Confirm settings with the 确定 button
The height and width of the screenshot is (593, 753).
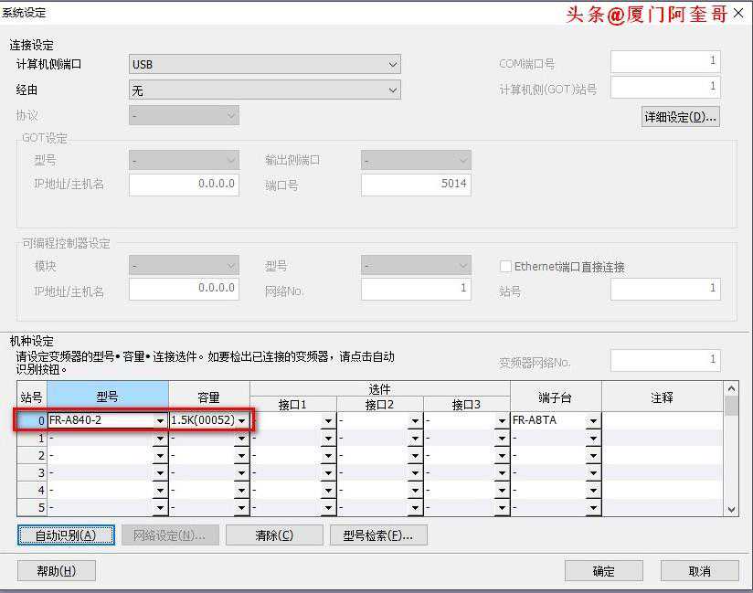tap(603, 571)
